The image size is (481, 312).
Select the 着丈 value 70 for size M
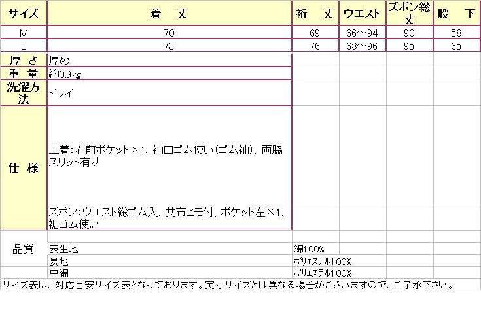(169, 32)
